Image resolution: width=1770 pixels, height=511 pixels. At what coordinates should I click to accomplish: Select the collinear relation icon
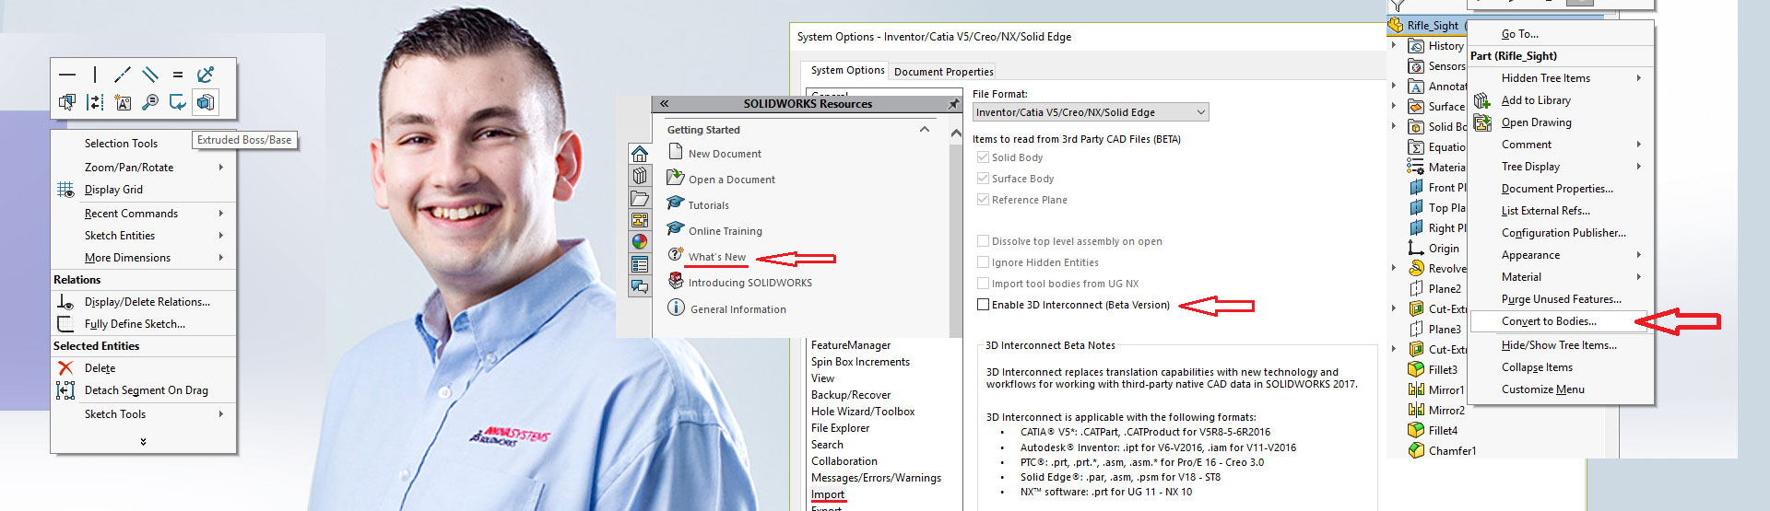[x=123, y=75]
